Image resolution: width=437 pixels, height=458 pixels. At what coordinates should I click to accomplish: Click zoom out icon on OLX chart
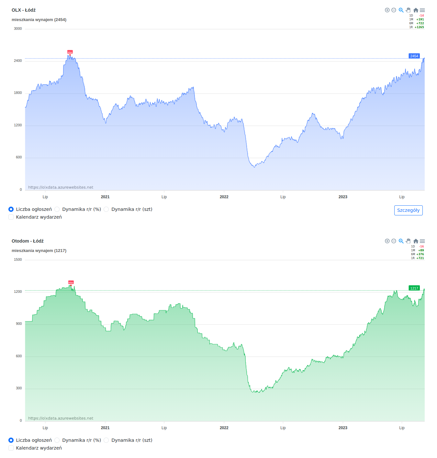click(394, 10)
